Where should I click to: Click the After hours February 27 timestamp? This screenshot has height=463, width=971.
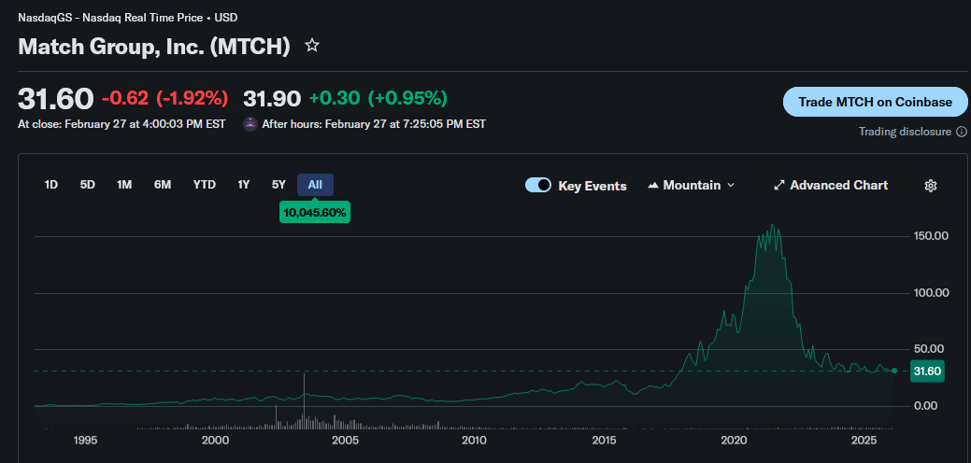point(374,123)
